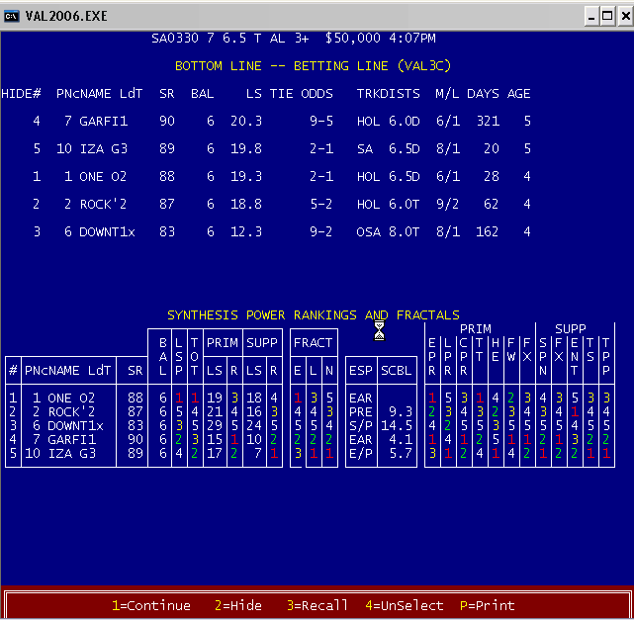634x621 pixels.
Task: Click the PRE running style entry
Action: click(361, 411)
